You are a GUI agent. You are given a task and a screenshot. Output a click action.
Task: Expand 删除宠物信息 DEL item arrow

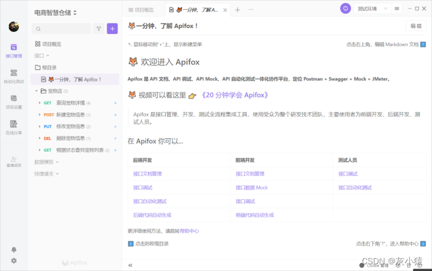40,138
